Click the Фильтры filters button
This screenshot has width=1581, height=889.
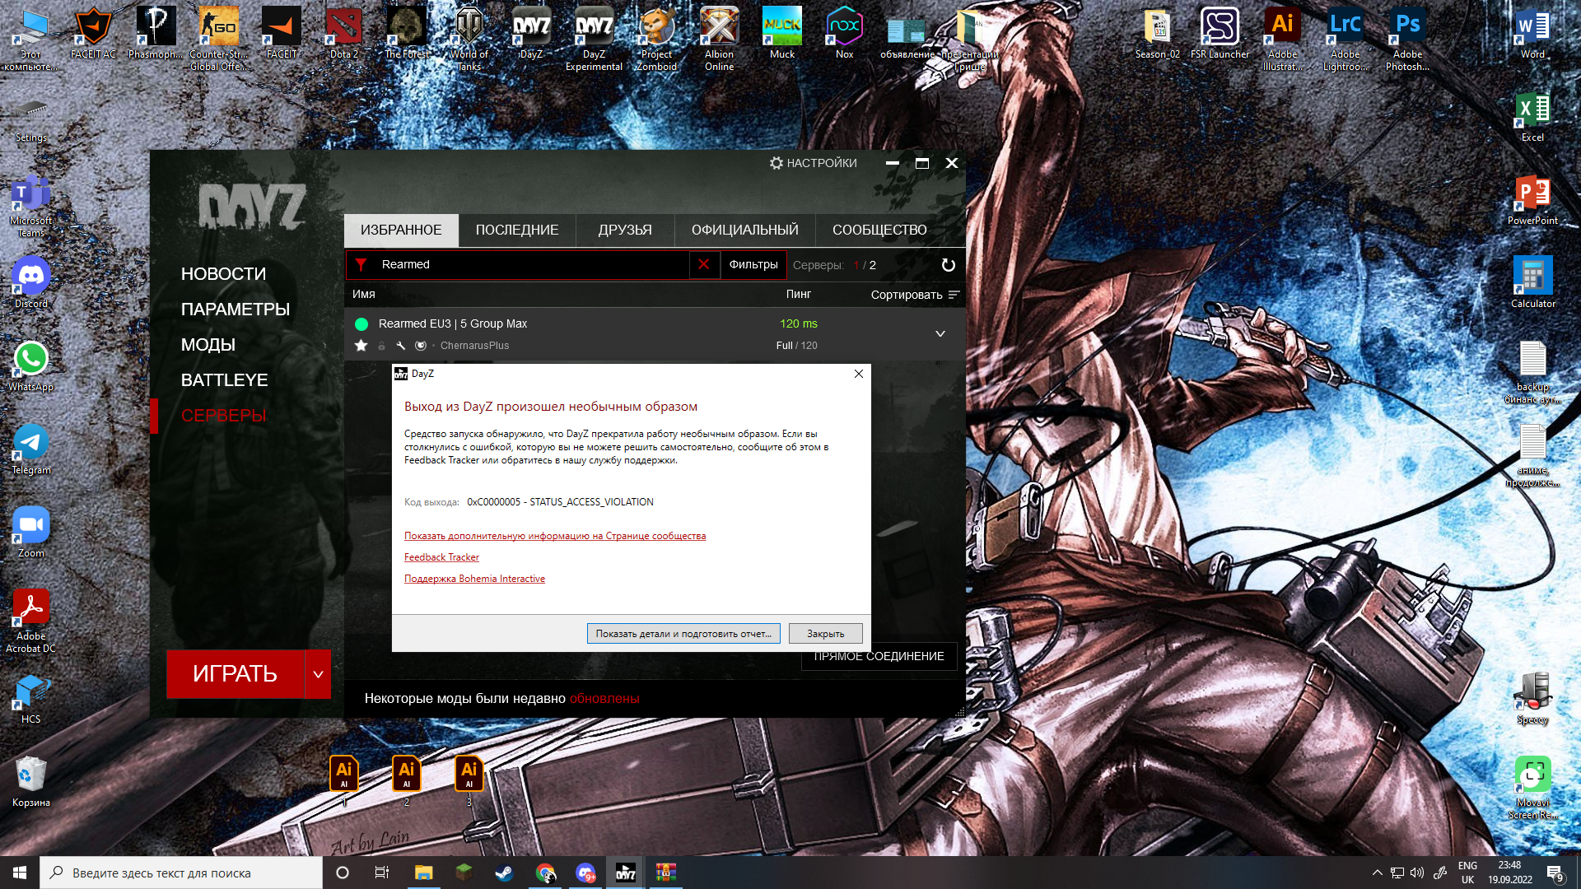tap(753, 264)
